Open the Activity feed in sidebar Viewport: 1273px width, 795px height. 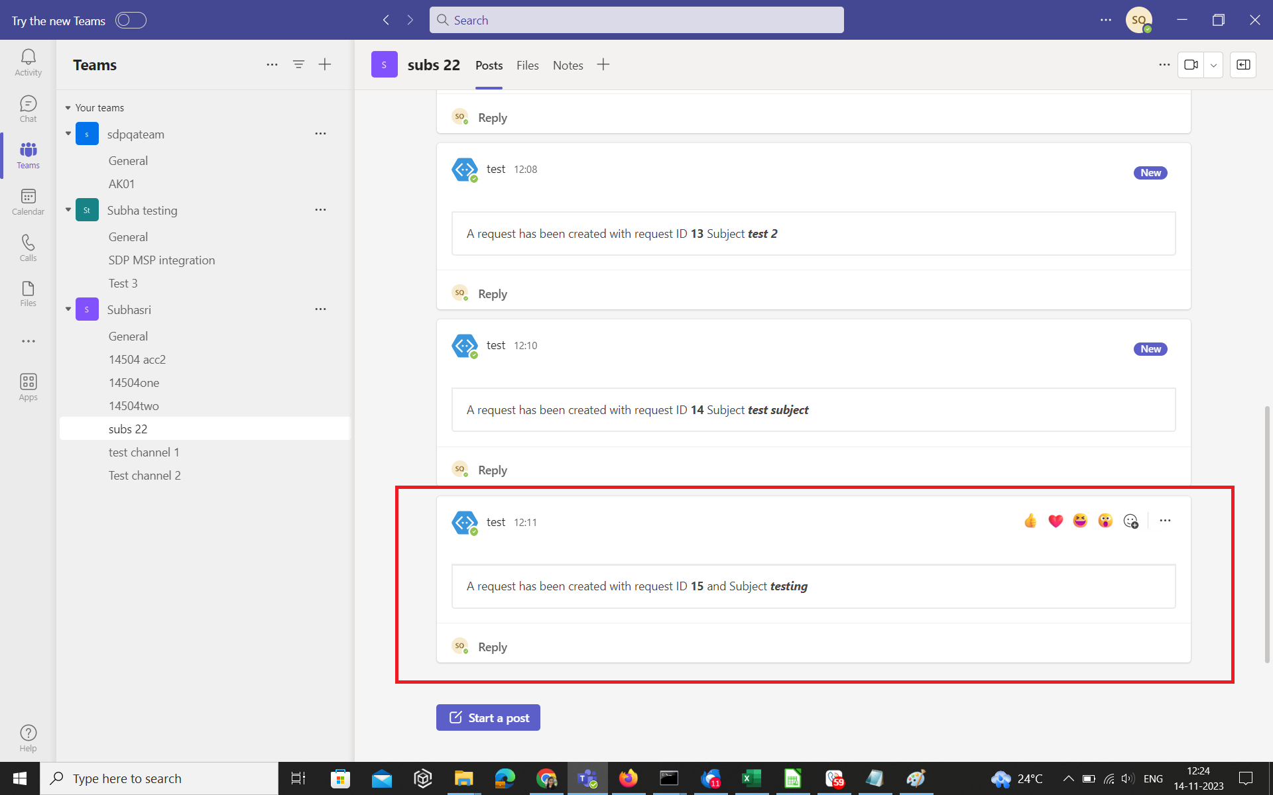tap(28, 62)
